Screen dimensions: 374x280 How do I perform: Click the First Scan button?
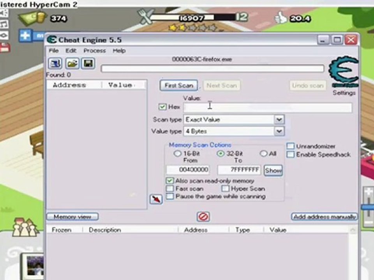tap(179, 86)
